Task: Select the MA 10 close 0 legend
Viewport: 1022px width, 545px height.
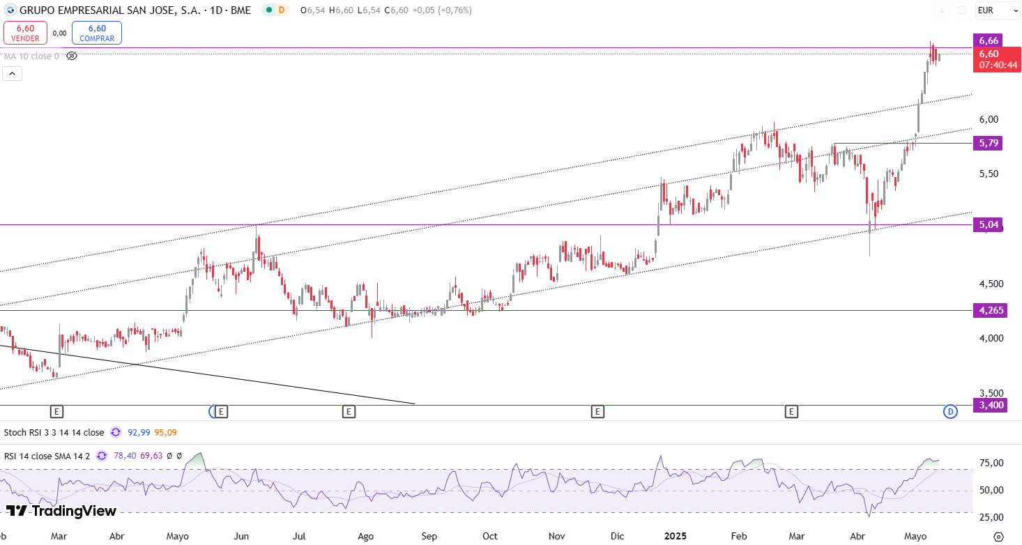Action: 32,56
